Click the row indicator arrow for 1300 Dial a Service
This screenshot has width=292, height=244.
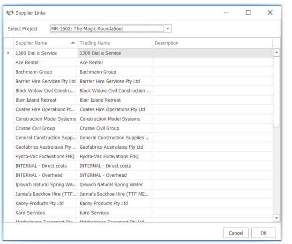click(x=8, y=53)
